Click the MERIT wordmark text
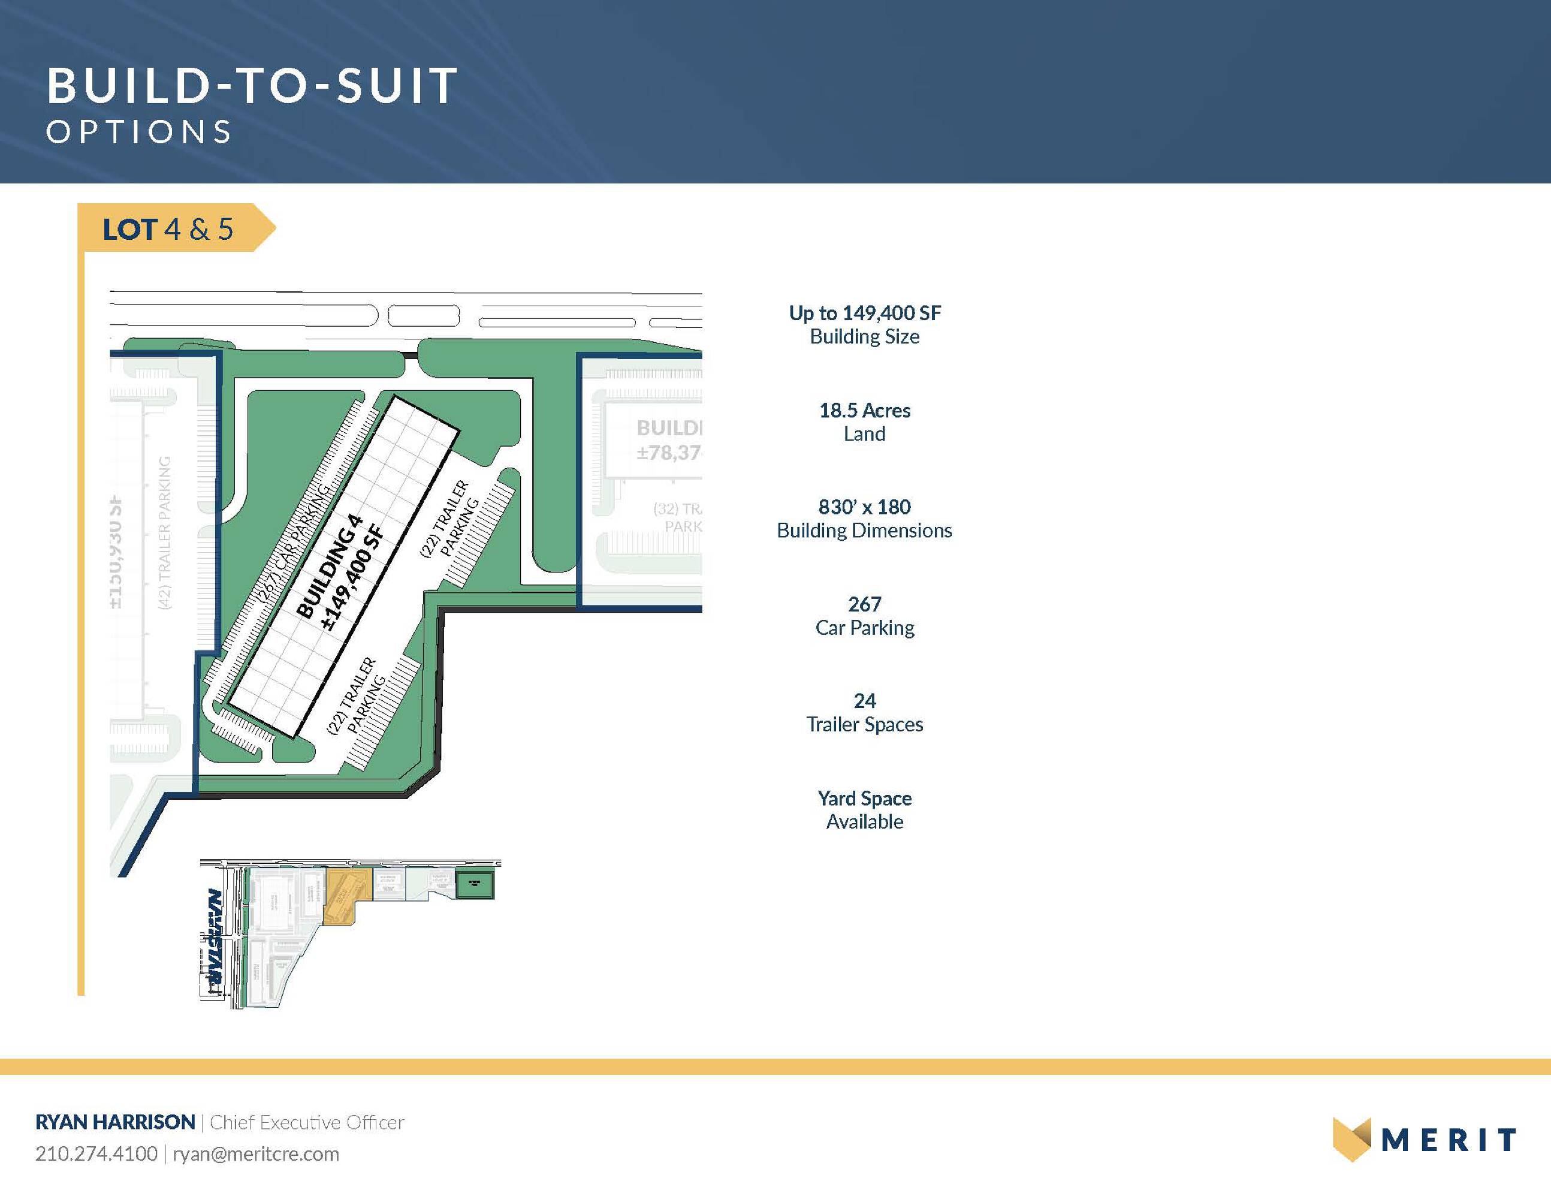 coord(1449,1140)
